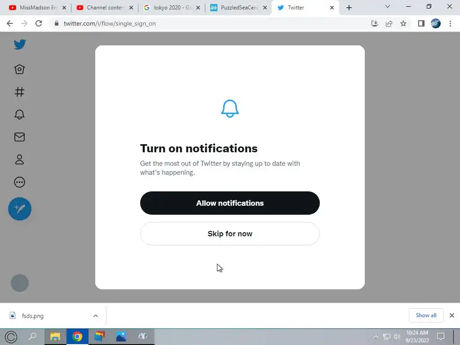Open the Notifications bell in sidebar
460x345 pixels.
pos(20,115)
